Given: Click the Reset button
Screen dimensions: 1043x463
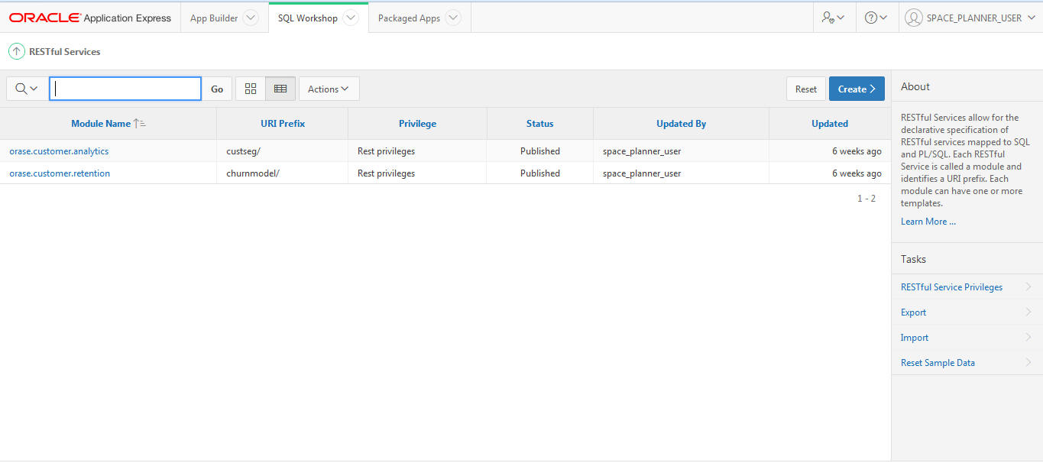Looking at the screenshot, I should (806, 89).
